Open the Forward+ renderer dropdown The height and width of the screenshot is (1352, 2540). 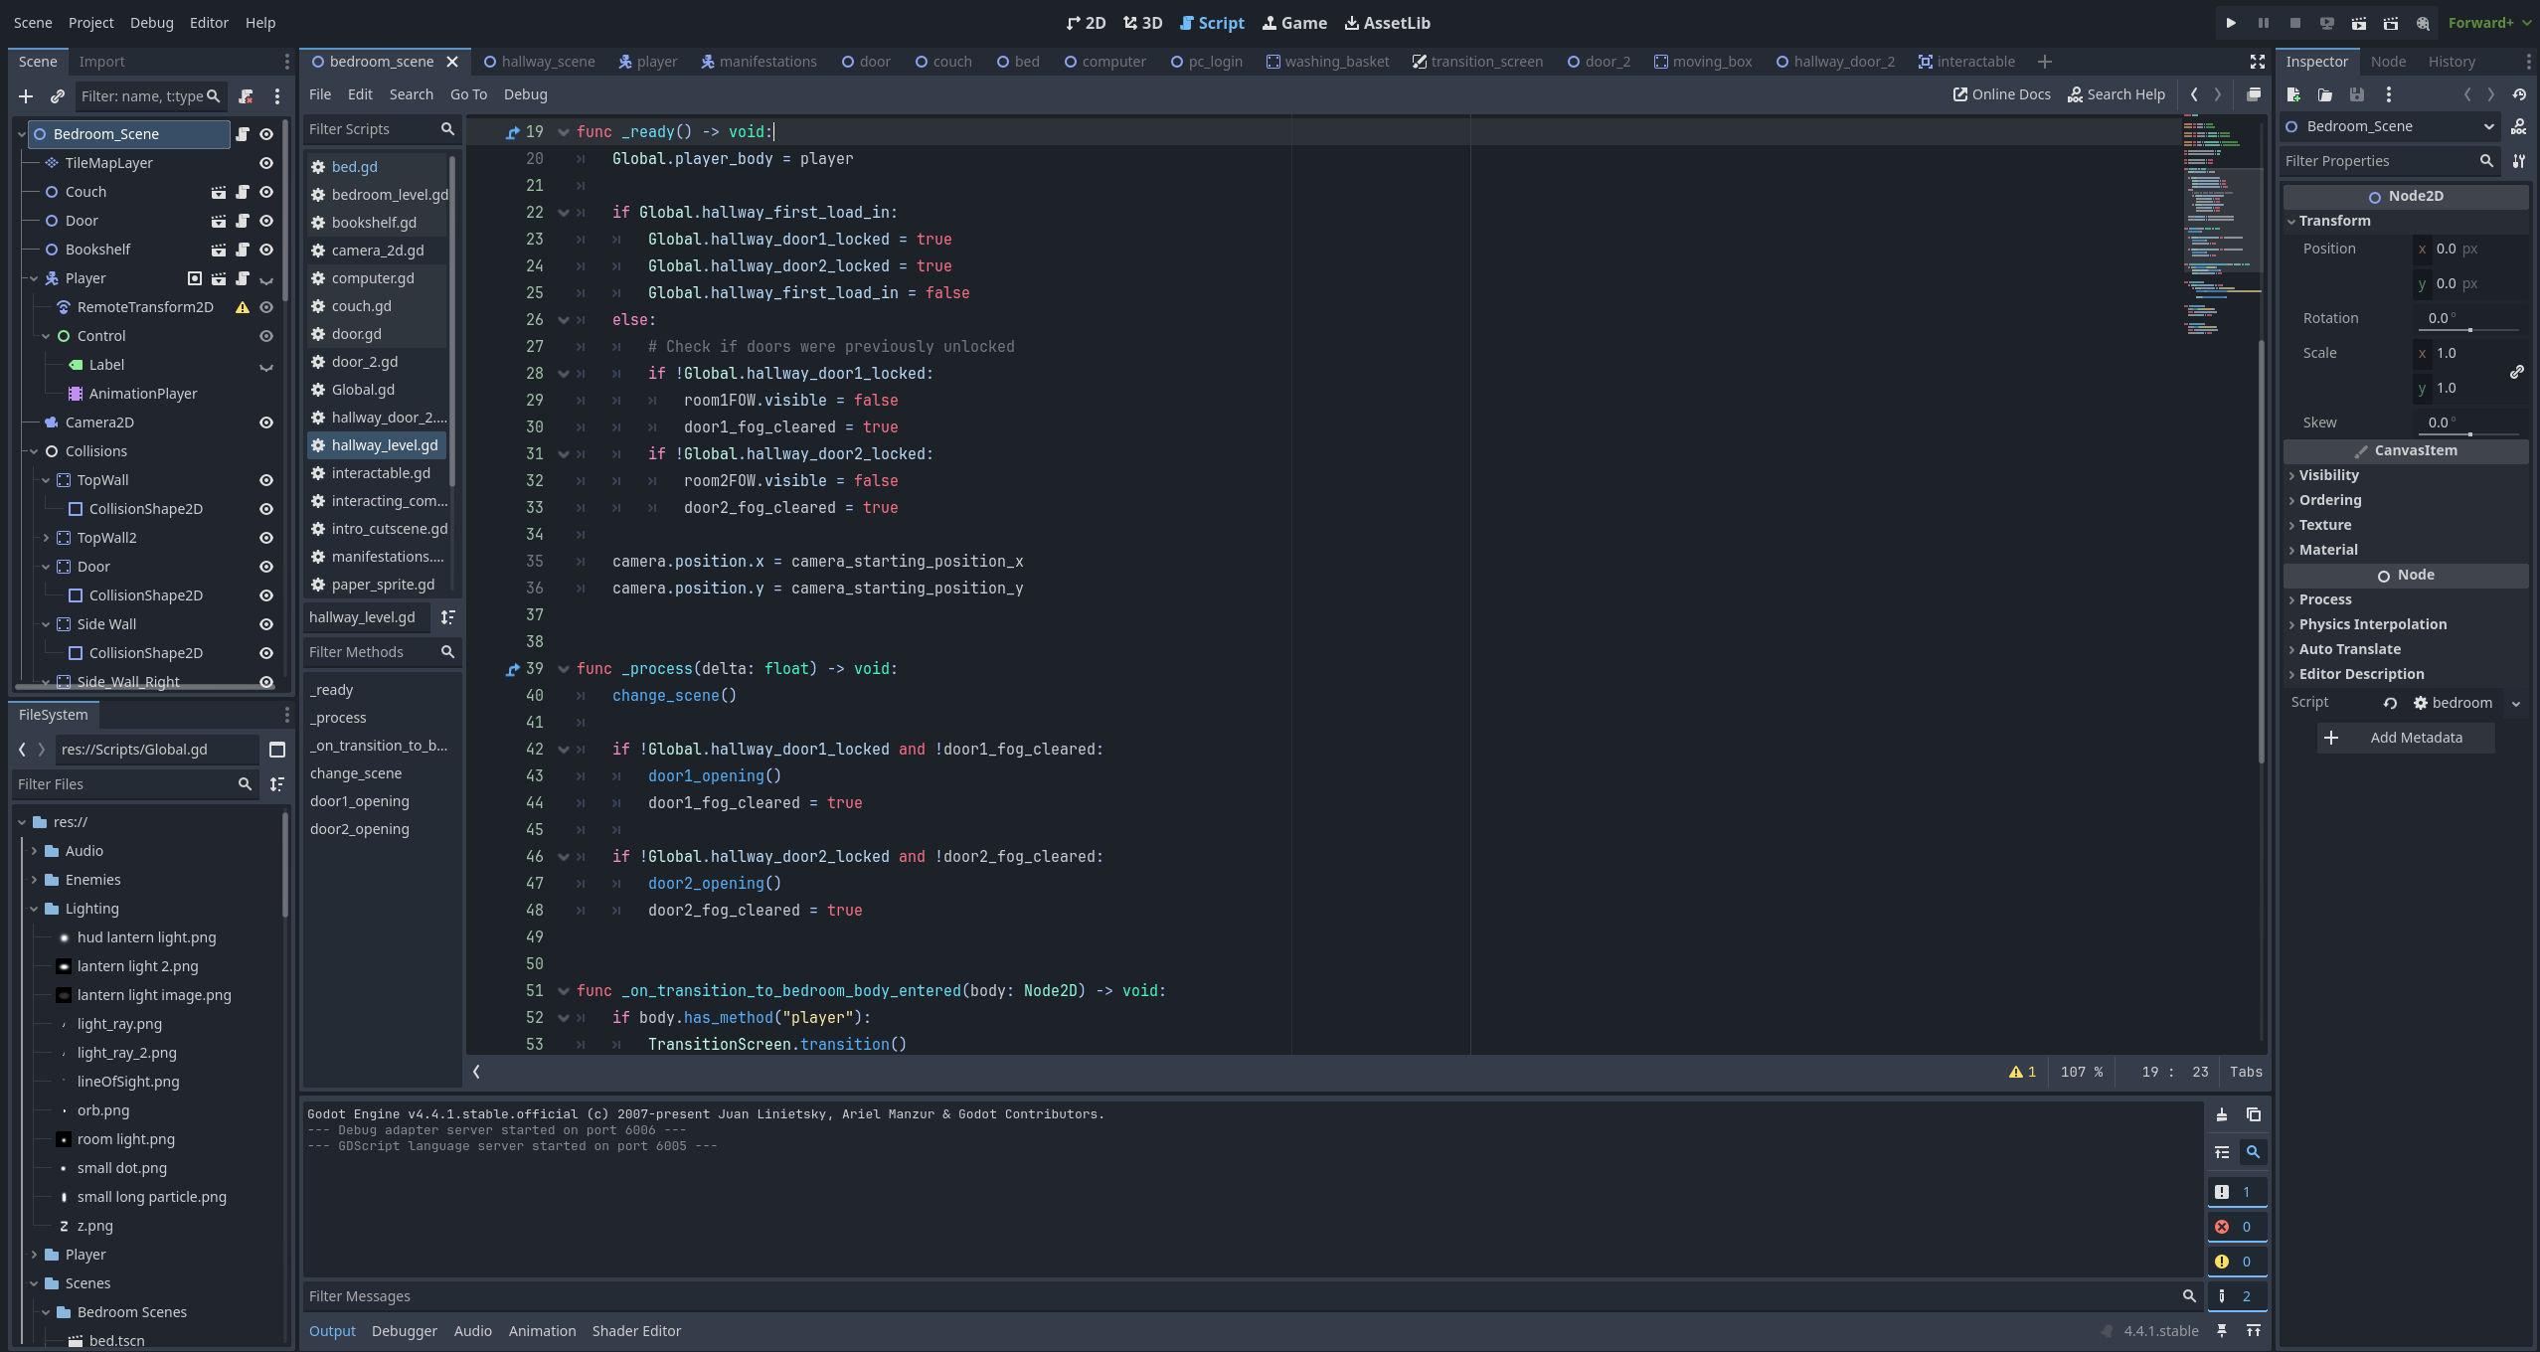(x=2488, y=23)
